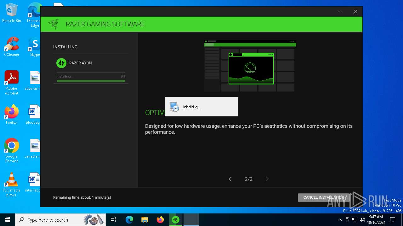The image size is (403, 226).
Task: Open Google Chrome desktop shortcut
Action: tap(12, 151)
